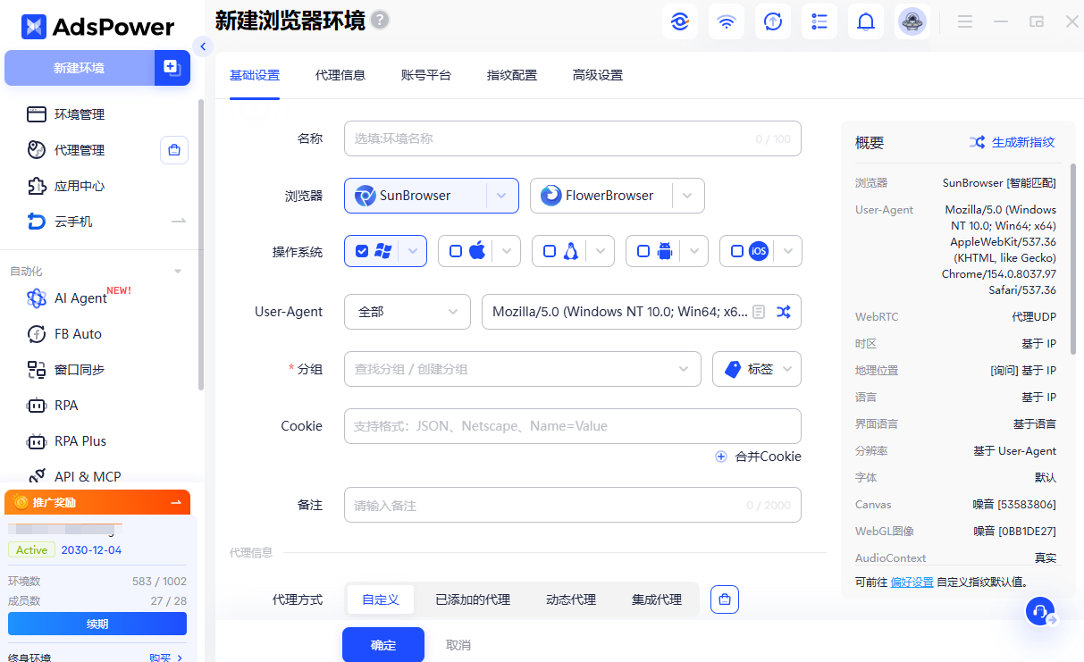The width and height of the screenshot is (1084, 662).
Task: Switch to the 高级设置 tab
Action: point(598,75)
